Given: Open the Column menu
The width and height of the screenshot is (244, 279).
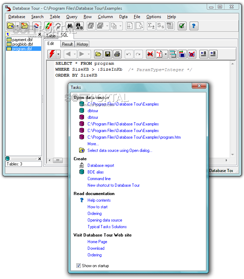Looking at the screenshot, I should [105, 17].
